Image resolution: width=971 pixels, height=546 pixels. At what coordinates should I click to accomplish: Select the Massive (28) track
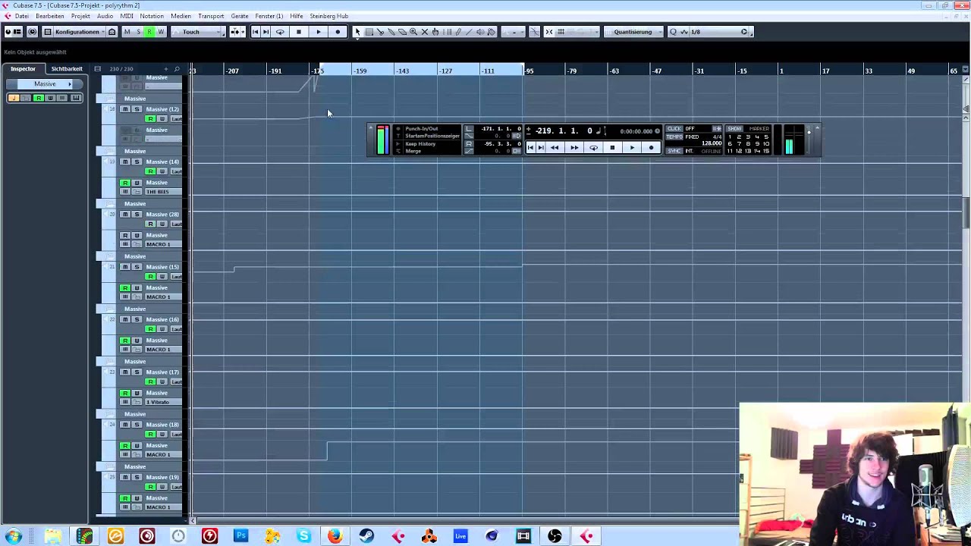click(x=162, y=215)
